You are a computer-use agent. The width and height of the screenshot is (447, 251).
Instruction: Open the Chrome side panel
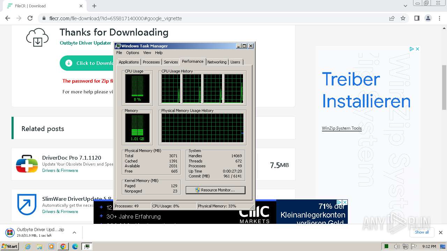pos(417,18)
